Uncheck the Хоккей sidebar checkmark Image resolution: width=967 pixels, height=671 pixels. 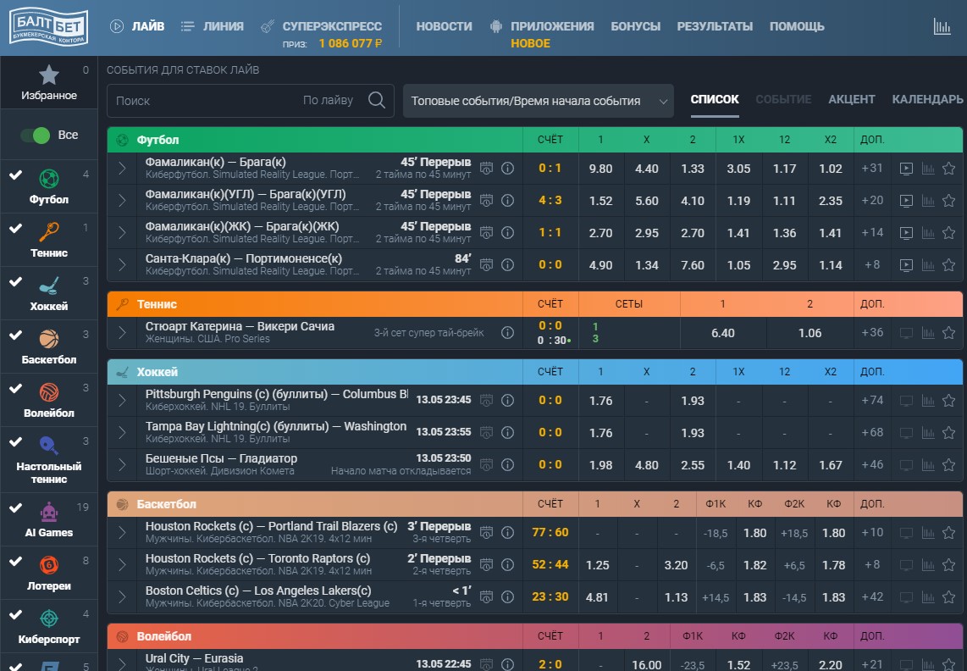click(x=15, y=282)
